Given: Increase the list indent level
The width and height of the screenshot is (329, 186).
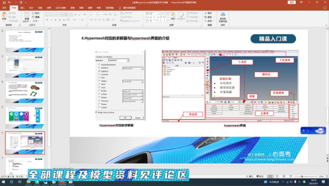Looking at the screenshot, I should click(110, 14).
